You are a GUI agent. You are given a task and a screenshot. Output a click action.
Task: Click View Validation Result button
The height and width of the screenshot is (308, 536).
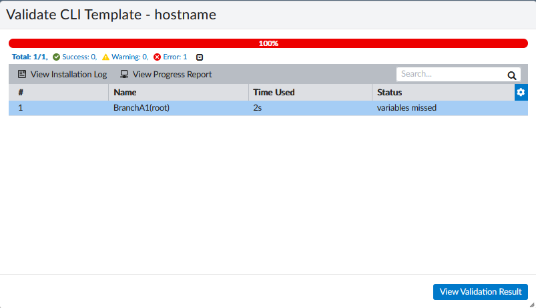(481, 291)
